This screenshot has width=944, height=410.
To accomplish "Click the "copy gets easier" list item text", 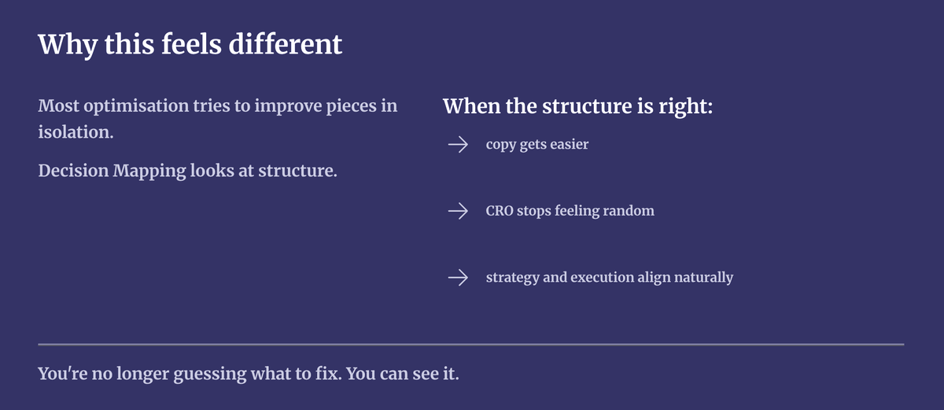I will click(x=537, y=145).
